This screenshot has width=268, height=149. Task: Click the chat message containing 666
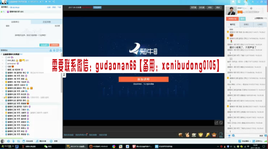231,29
